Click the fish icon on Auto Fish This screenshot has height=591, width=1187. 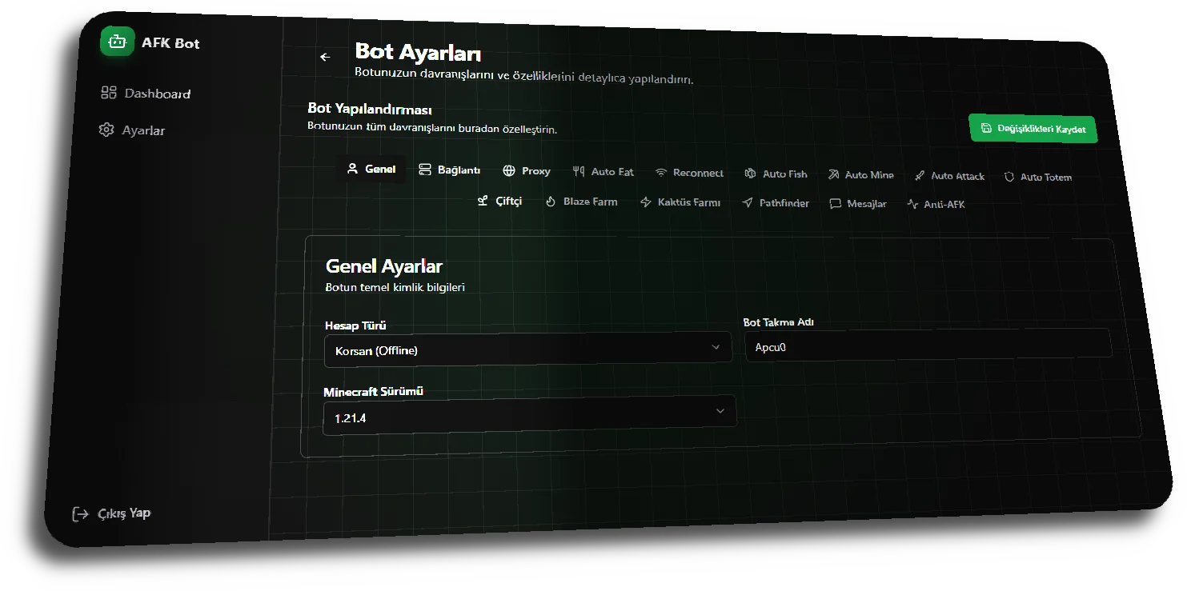pyautogui.click(x=751, y=174)
